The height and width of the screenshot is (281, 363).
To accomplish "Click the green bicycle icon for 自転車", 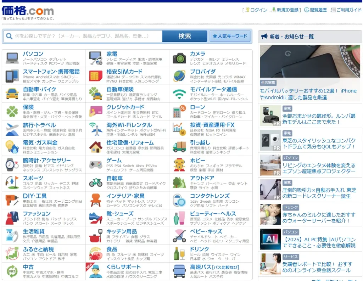I will 96,182.
